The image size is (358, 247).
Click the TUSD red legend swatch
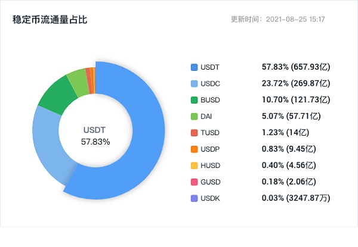coord(194,132)
